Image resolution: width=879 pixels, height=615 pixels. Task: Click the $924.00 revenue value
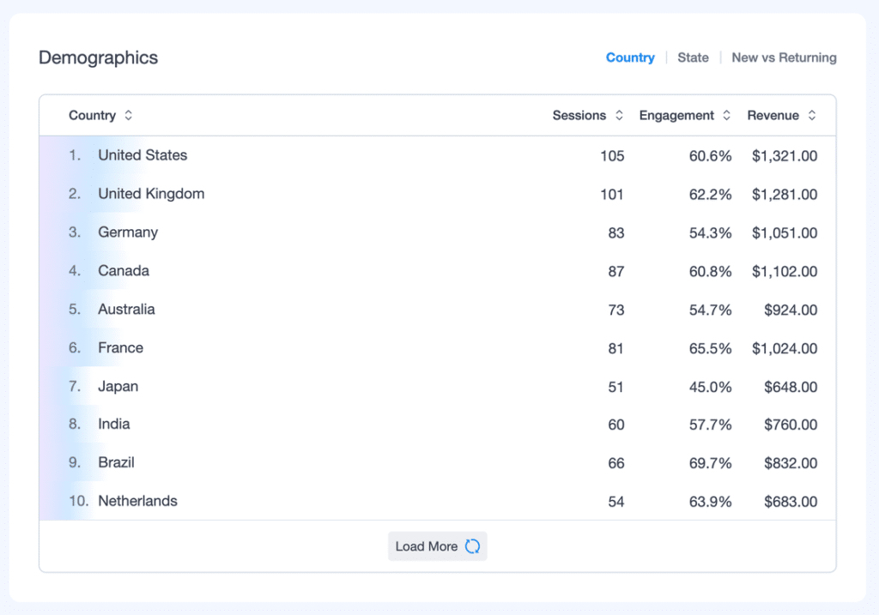(x=791, y=310)
